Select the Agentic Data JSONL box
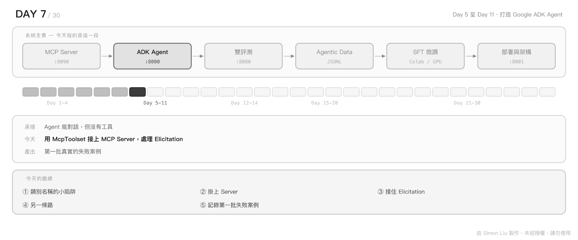The width and height of the screenshot is (578, 240). point(335,56)
